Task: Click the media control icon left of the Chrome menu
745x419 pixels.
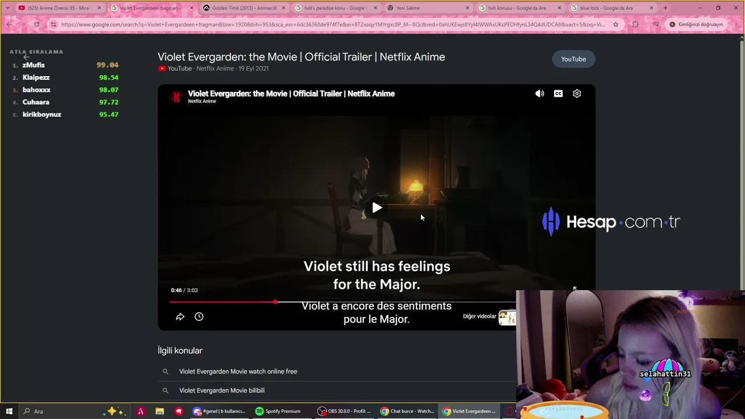Action: (655, 24)
